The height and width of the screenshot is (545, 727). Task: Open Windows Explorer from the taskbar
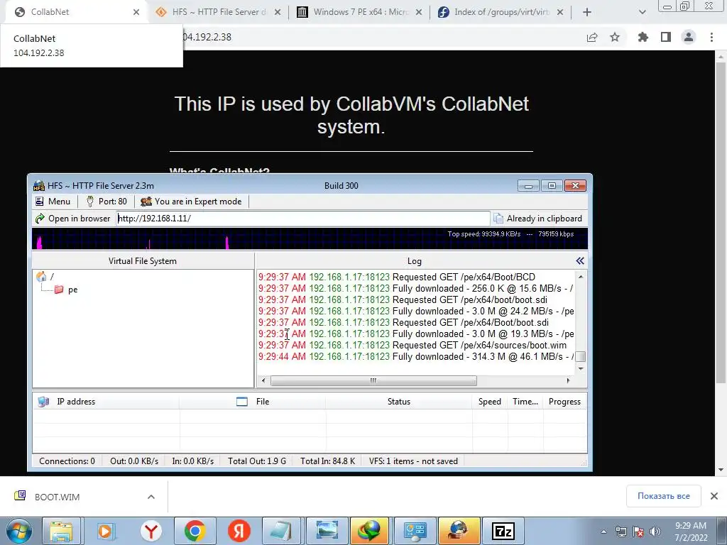[61, 531]
